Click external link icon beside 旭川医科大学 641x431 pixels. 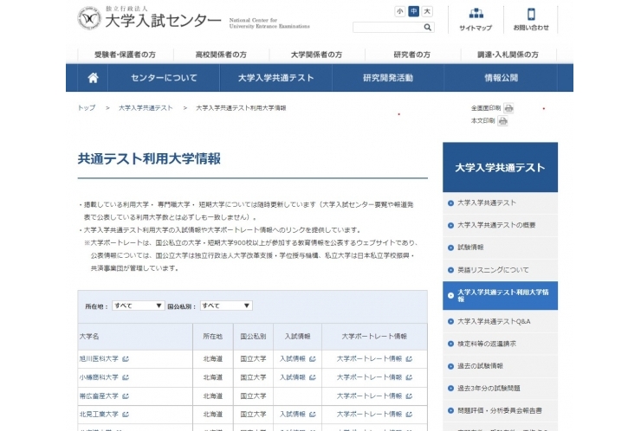pyautogui.click(x=126, y=358)
